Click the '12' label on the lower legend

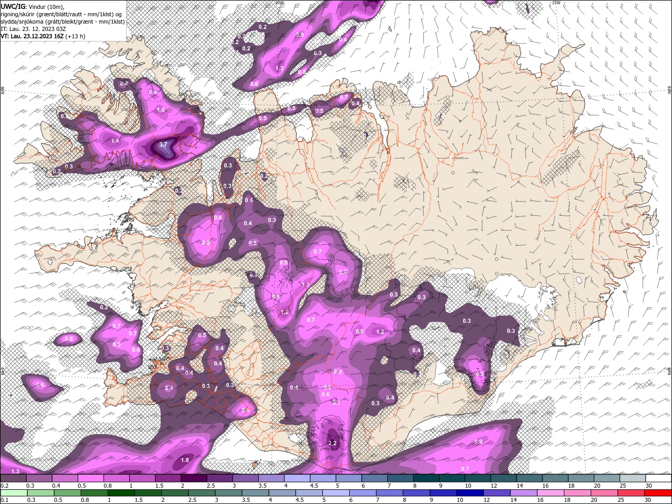click(x=487, y=499)
